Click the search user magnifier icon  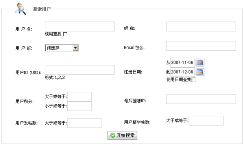click(x=20, y=9)
